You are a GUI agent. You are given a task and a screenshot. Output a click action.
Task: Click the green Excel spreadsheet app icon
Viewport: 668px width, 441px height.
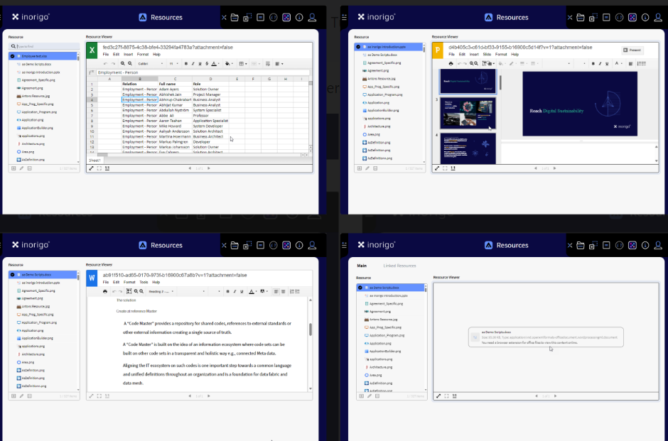pyautogui.click(x=92, y=50)
